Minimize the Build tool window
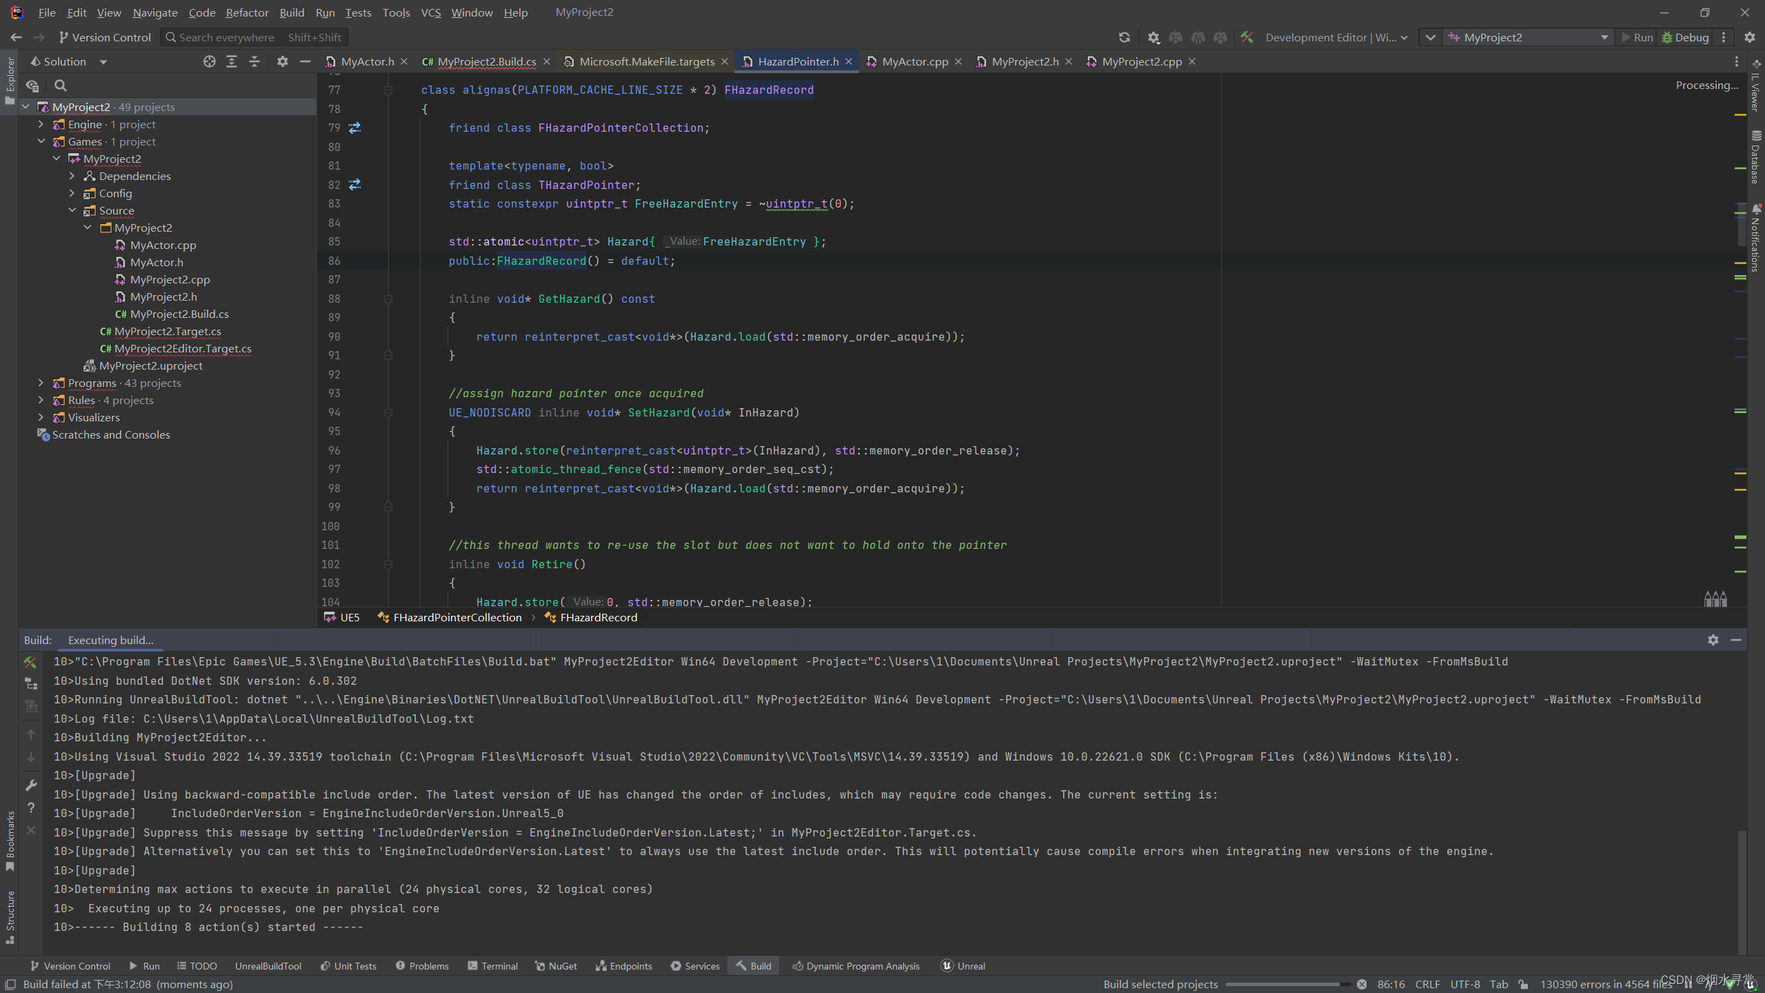The width and height of the screenshot is (1765, 993). (1736, 640)
